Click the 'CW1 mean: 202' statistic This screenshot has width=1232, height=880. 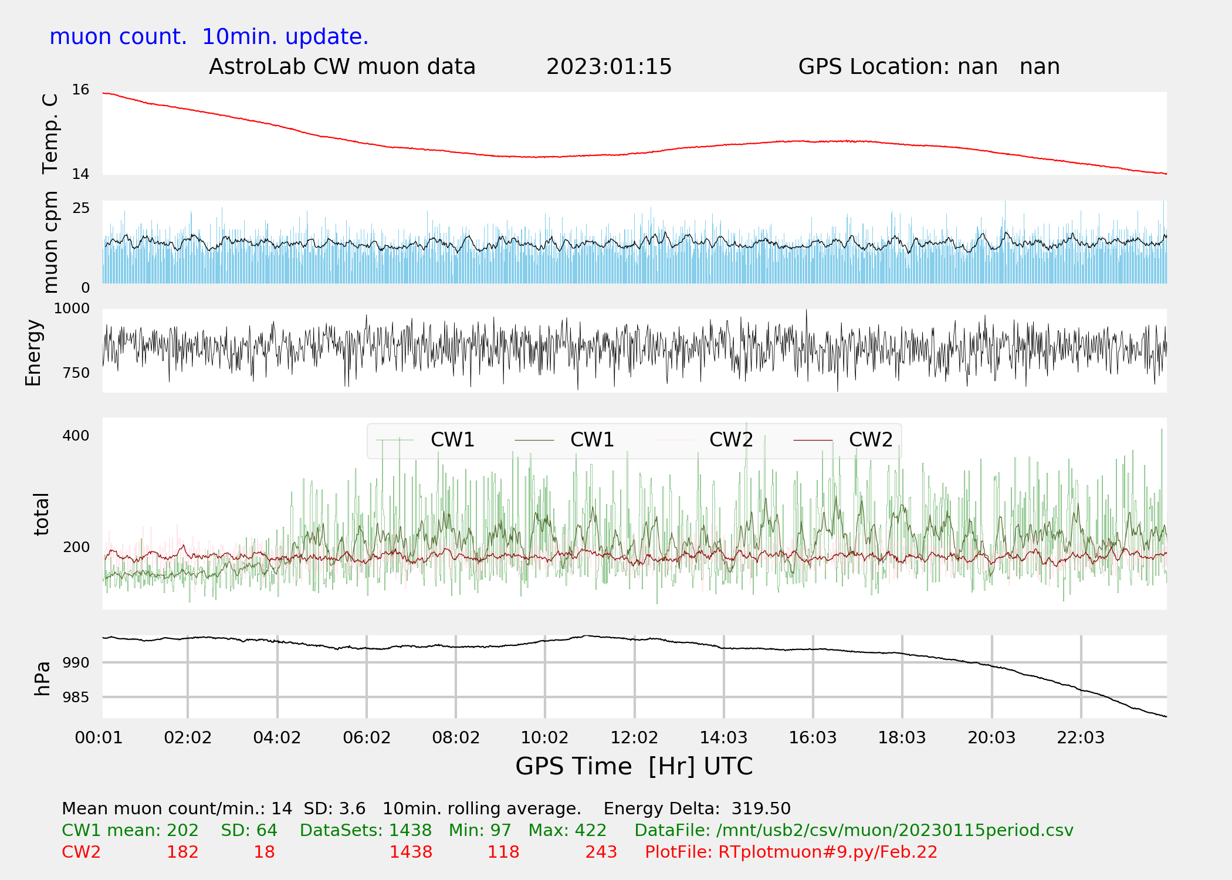pyautogui.click(x=130, y=830)
